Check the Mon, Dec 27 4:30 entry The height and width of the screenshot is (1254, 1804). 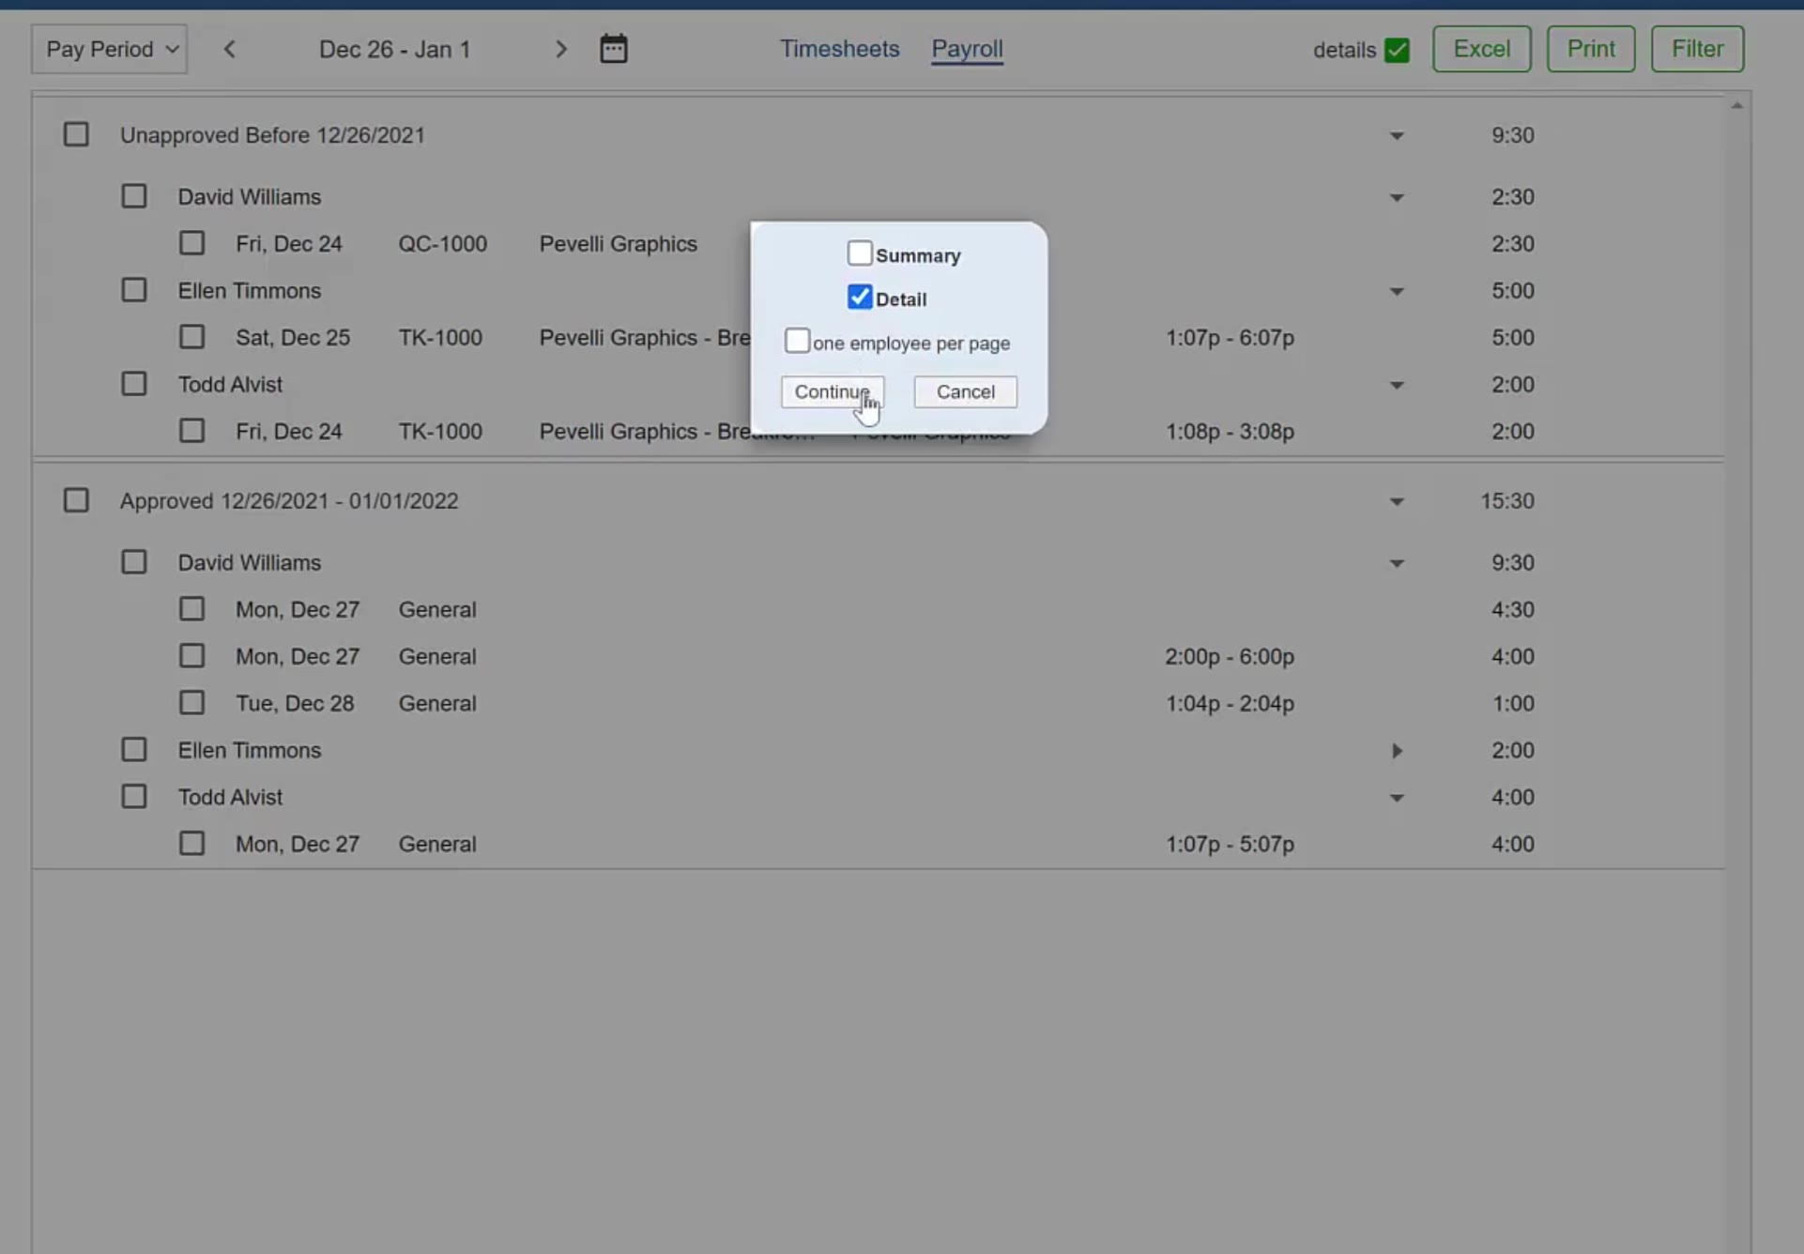click(x=191, y=609)
